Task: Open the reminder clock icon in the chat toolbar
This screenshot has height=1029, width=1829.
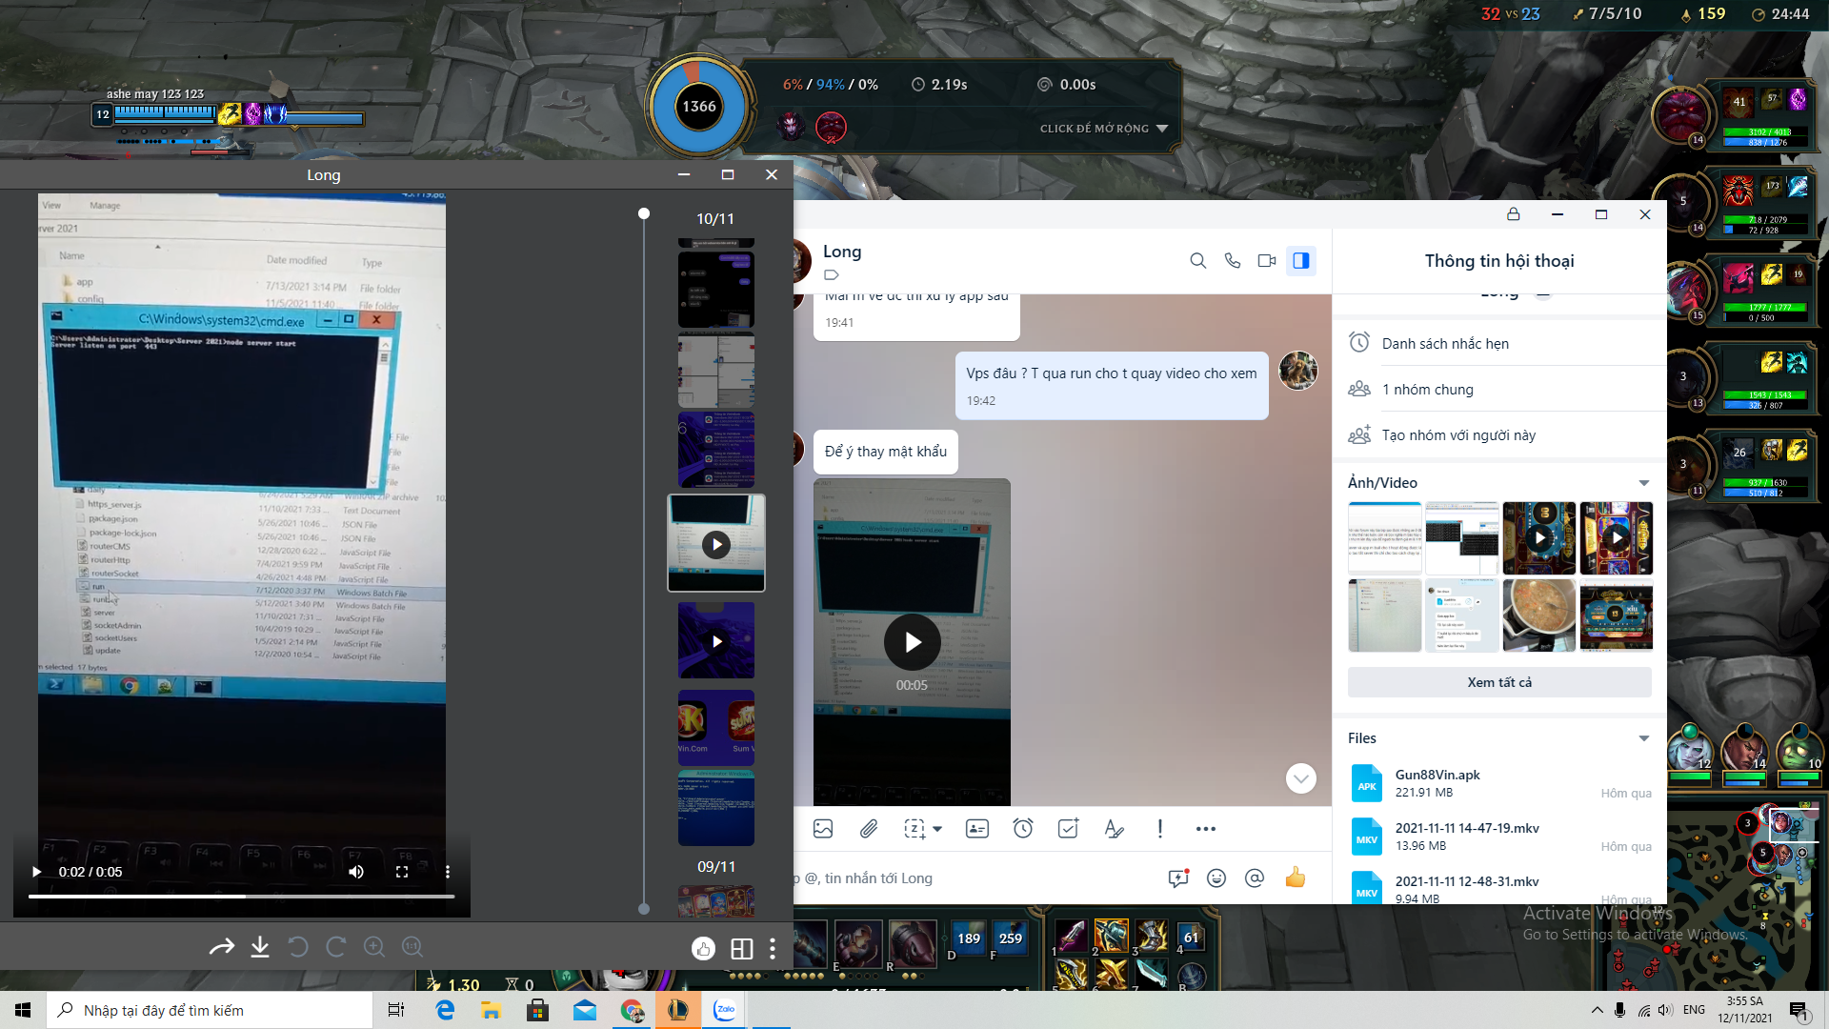Action: point(1022,829)
